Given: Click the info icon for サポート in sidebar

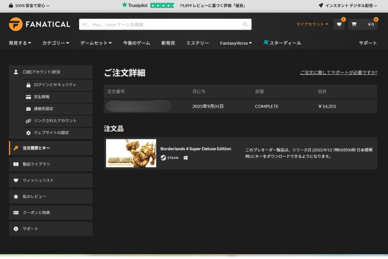Looking at the screenshot, I should tap(16, 229).
